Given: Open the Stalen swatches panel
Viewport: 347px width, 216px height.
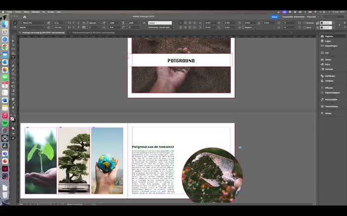Looking at the screenshot, I should [x=328, y=60].
